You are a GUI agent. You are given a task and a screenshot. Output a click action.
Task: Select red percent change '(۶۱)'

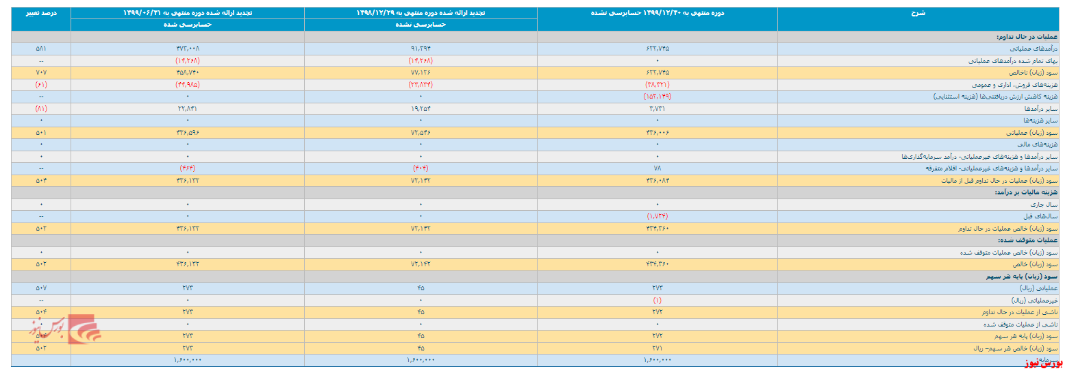tap(40, 84)
